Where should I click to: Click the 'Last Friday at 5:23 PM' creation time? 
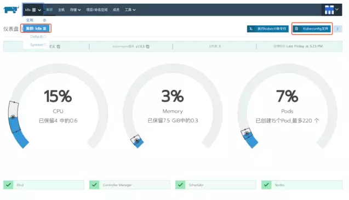305,46
